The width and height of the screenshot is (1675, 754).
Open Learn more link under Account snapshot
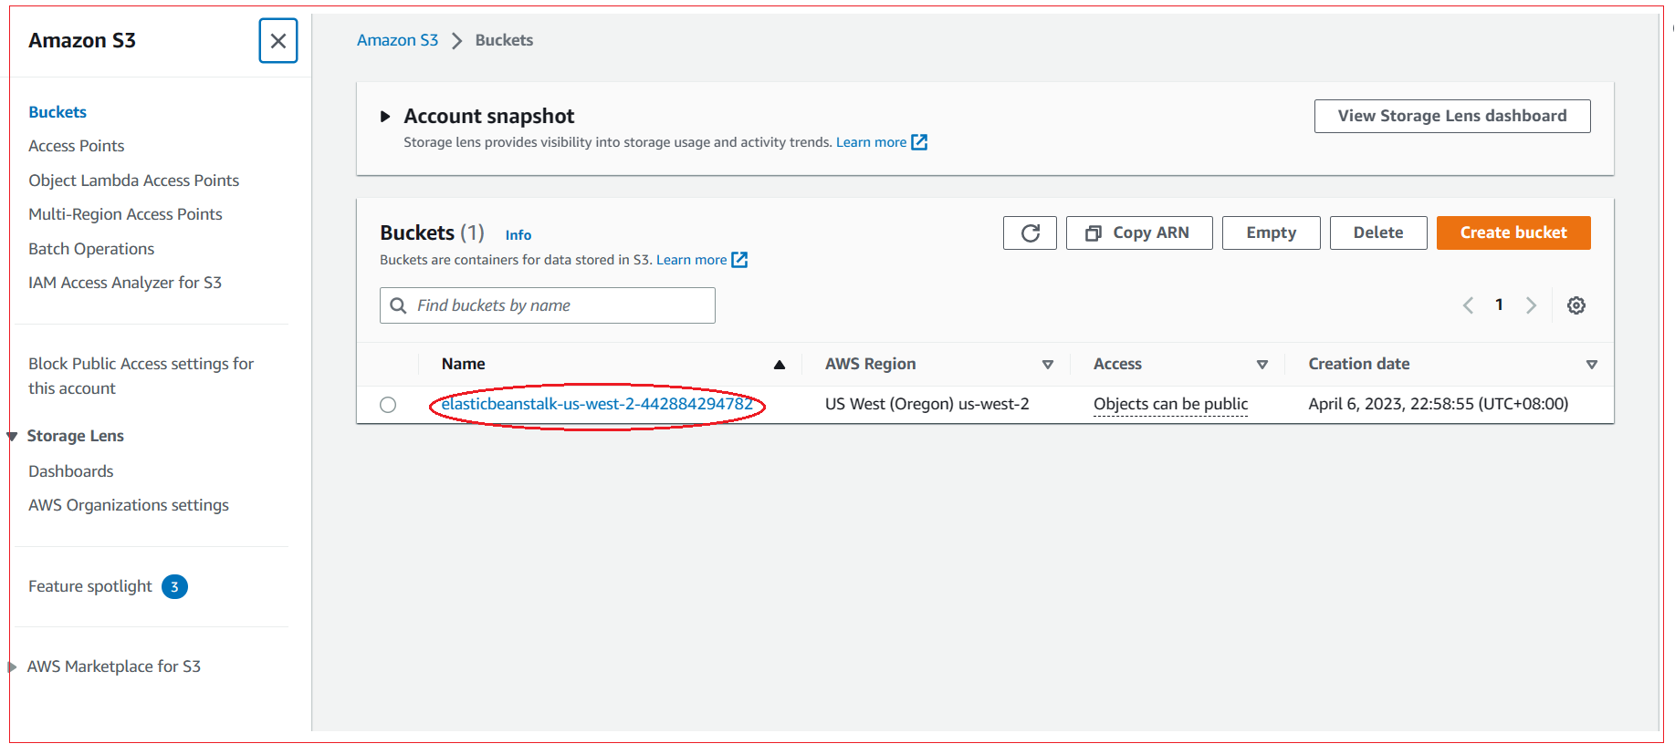pyautogui.click(x=871, y=142)
